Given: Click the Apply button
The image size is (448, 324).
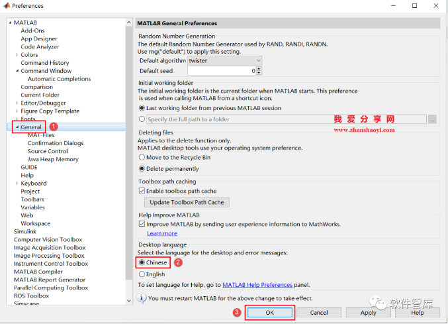Looking at the screenshot, I should 369,313.
